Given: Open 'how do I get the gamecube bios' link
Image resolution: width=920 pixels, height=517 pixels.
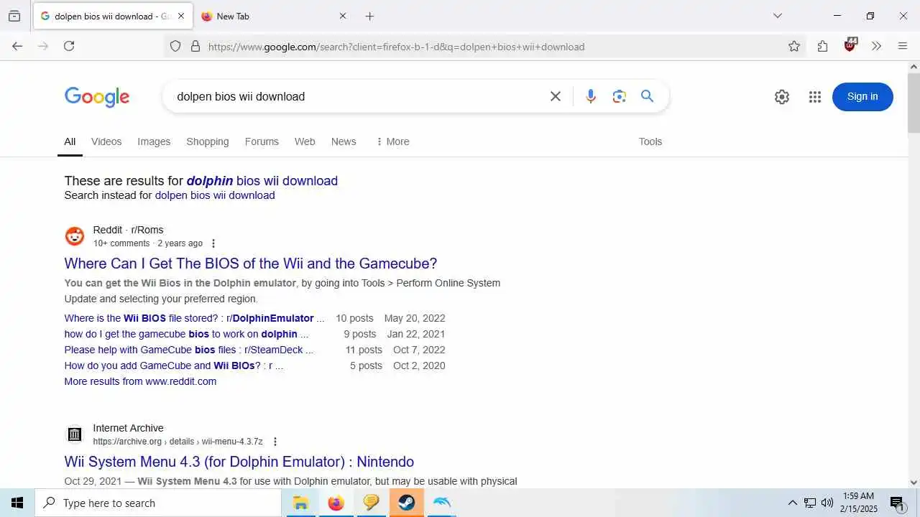Looking at the screenshot, I should point(186,334).
